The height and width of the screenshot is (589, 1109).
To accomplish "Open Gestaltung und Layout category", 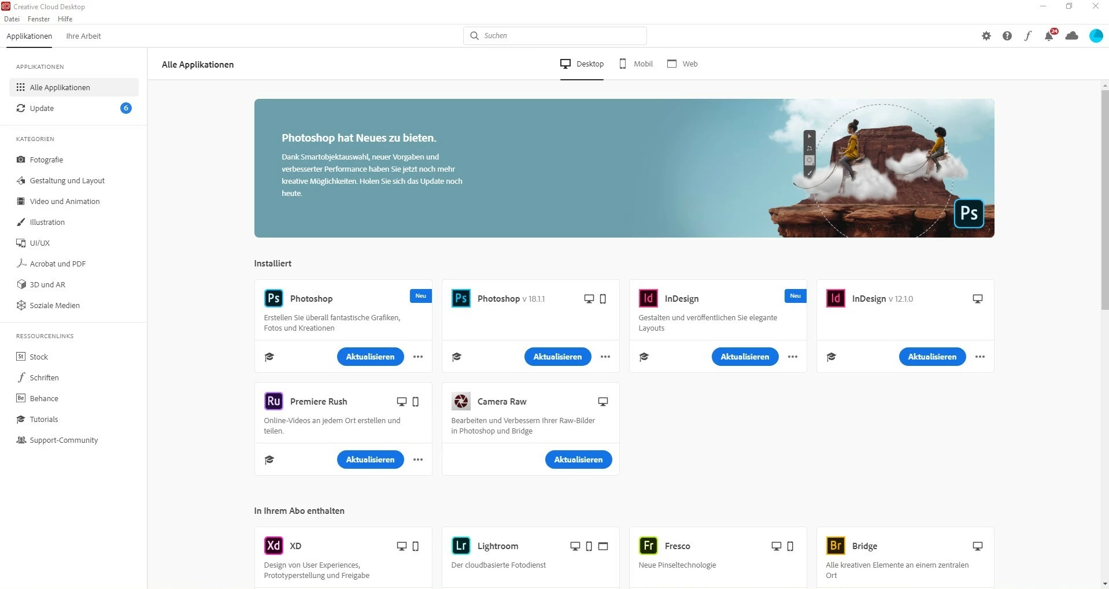I will click(74, 180).
